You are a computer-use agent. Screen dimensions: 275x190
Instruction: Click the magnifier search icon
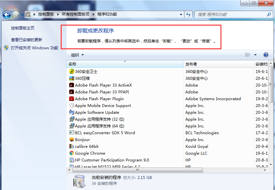269,15
